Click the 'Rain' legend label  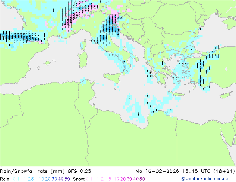pos(5,179)
